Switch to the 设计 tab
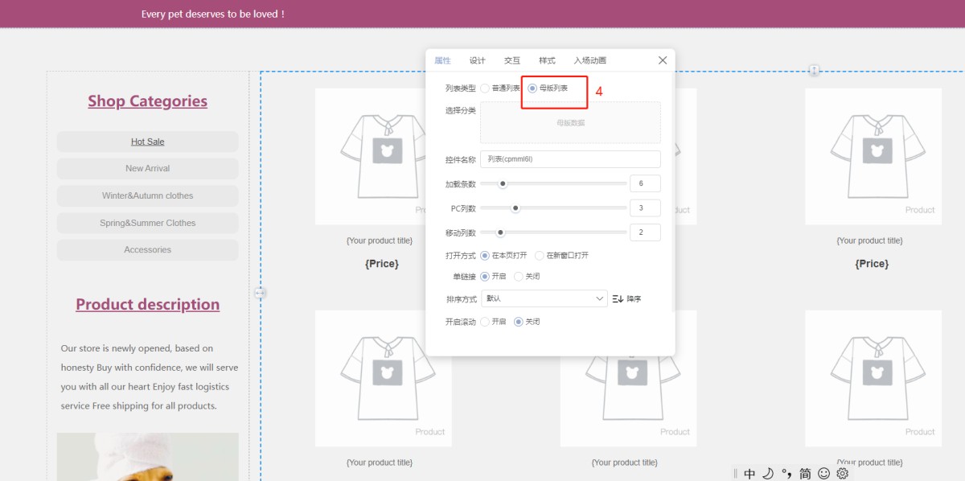Image resolution: width=965 pixels, height=481 pixels. (x=478, y=60)
